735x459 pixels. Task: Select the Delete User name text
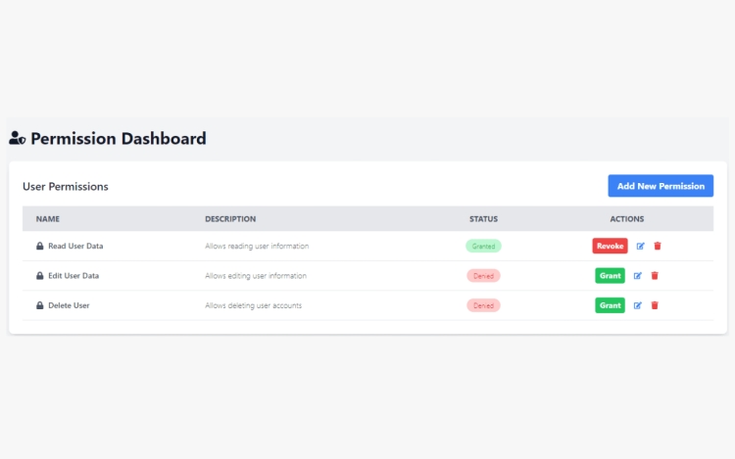(69, 305)
